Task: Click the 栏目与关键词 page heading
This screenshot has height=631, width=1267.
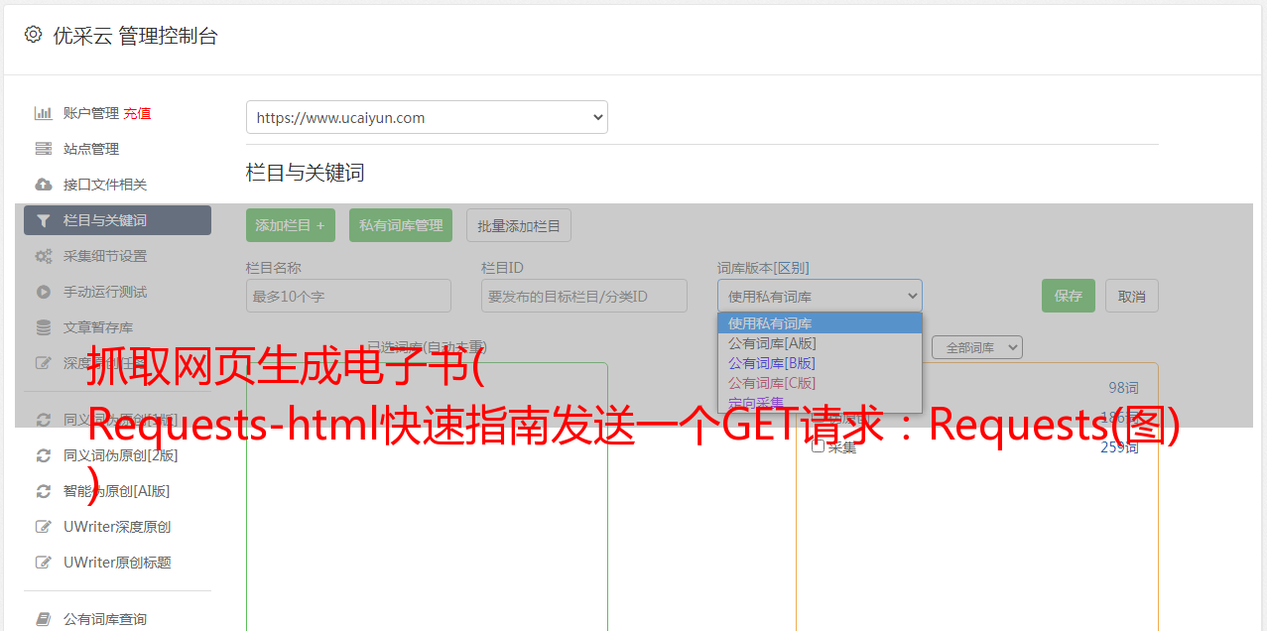Action: pyautogui.click(x=306, y=173)
